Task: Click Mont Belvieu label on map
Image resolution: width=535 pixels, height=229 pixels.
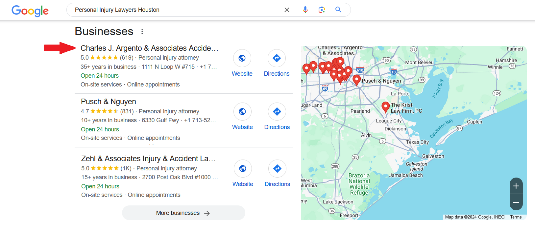Action: point(419,62)
